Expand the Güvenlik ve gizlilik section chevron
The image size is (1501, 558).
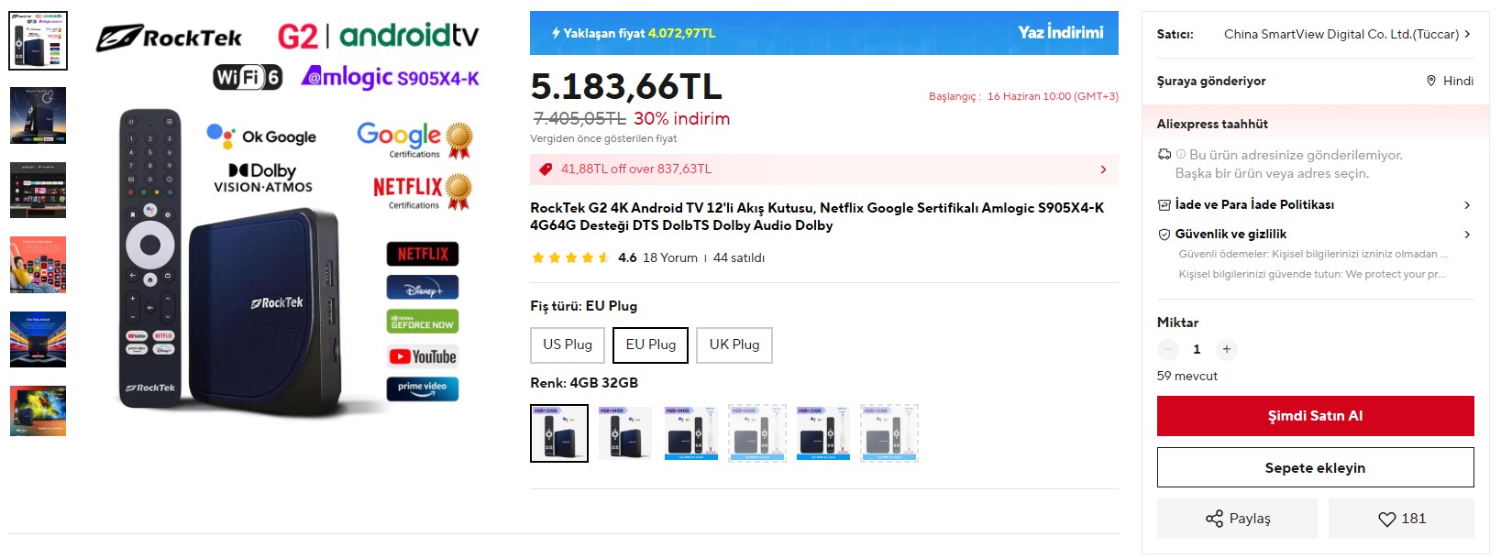[1467, 235]
